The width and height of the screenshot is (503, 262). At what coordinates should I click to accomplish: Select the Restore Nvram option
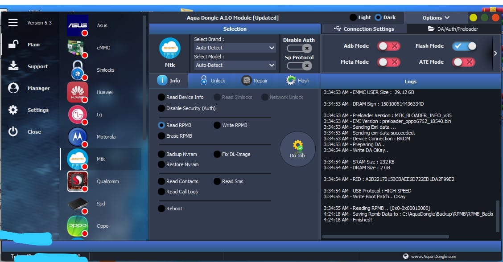pyautogui.click(x=178, y=164)
